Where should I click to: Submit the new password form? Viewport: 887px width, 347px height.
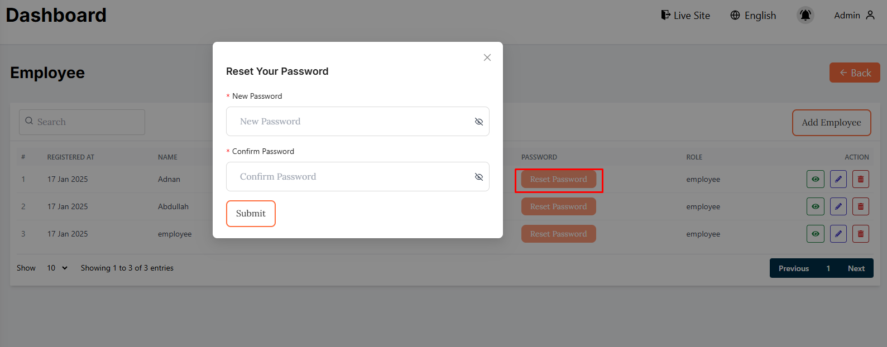pos(251,214)
